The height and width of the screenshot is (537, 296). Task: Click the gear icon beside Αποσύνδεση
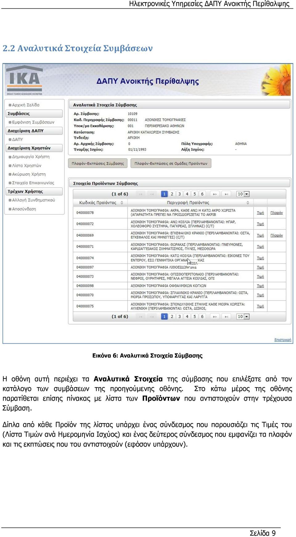[x=10, y=209]
